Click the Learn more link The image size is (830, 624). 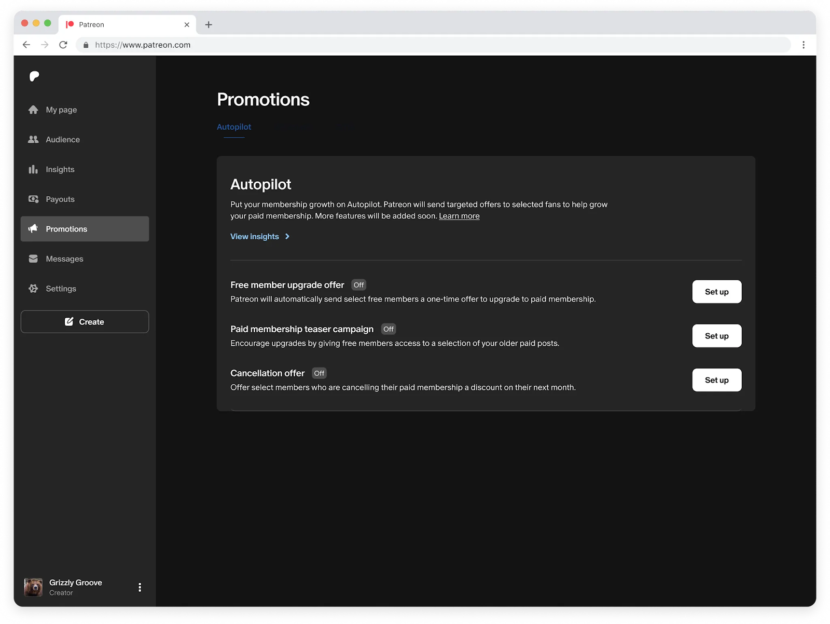pos(459,216)
